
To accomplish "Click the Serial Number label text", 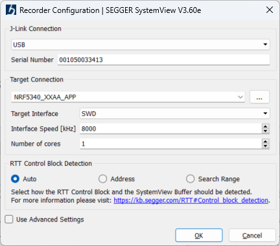I will 32,60.
